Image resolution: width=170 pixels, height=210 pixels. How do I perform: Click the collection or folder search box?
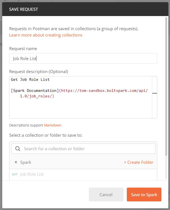(89, 149)
